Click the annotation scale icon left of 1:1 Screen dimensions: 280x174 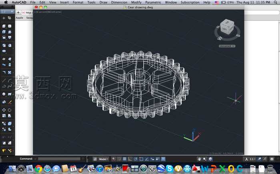coord(247,159)
